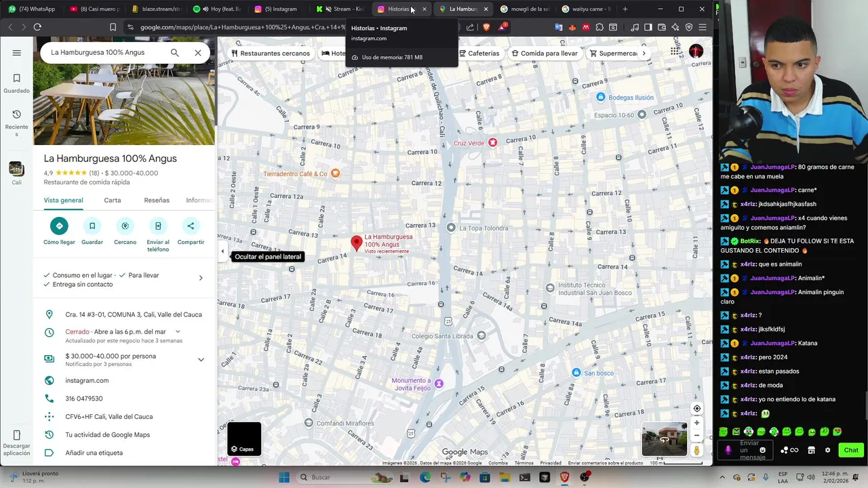Viewport: 868px width, 488px height.
Task: Hide the side panel with the collapse arrow
Action: click(x=222, y=251)
